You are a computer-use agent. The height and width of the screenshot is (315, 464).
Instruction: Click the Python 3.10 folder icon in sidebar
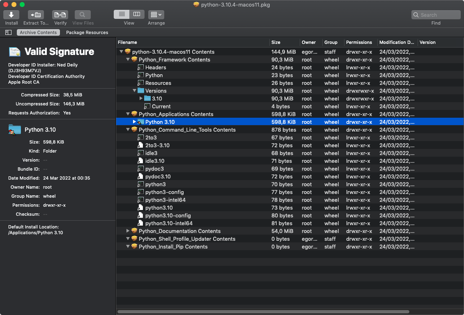pos(15,130)
